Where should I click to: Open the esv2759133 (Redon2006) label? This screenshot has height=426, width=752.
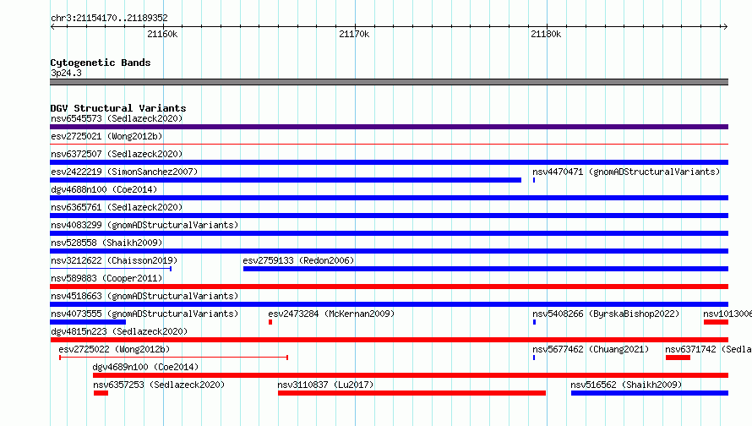click(x=298, y=260)
